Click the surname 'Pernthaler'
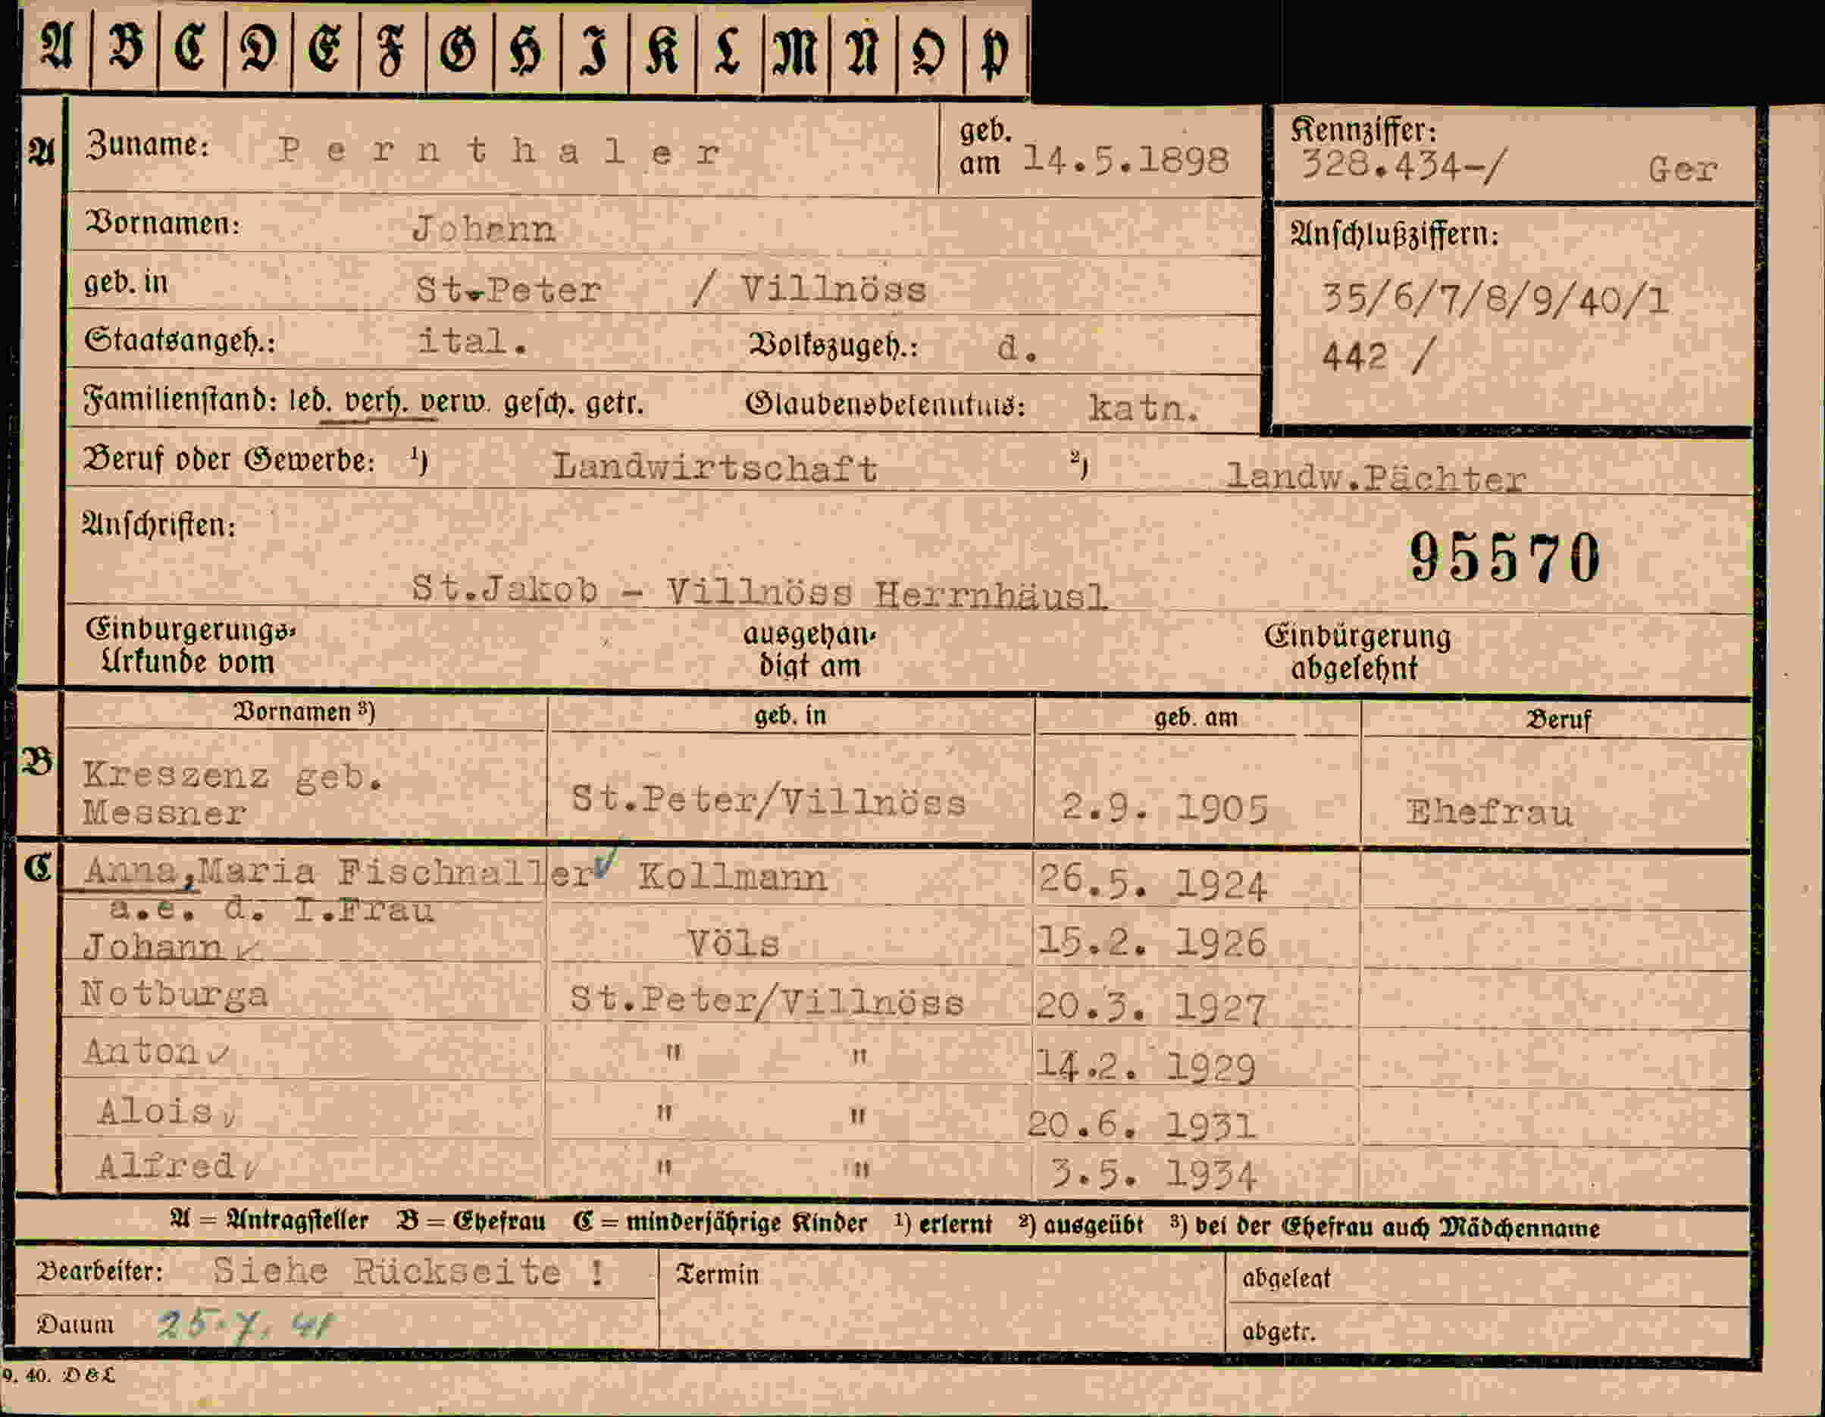 (499, 152)
